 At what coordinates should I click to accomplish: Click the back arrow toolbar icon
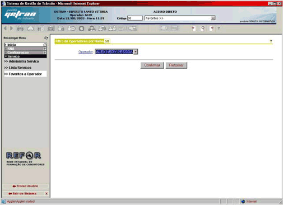pos(5,28)
